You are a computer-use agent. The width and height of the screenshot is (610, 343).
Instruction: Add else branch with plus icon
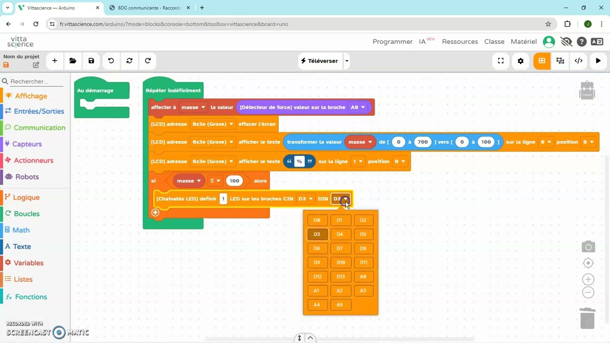pos(155,212)
